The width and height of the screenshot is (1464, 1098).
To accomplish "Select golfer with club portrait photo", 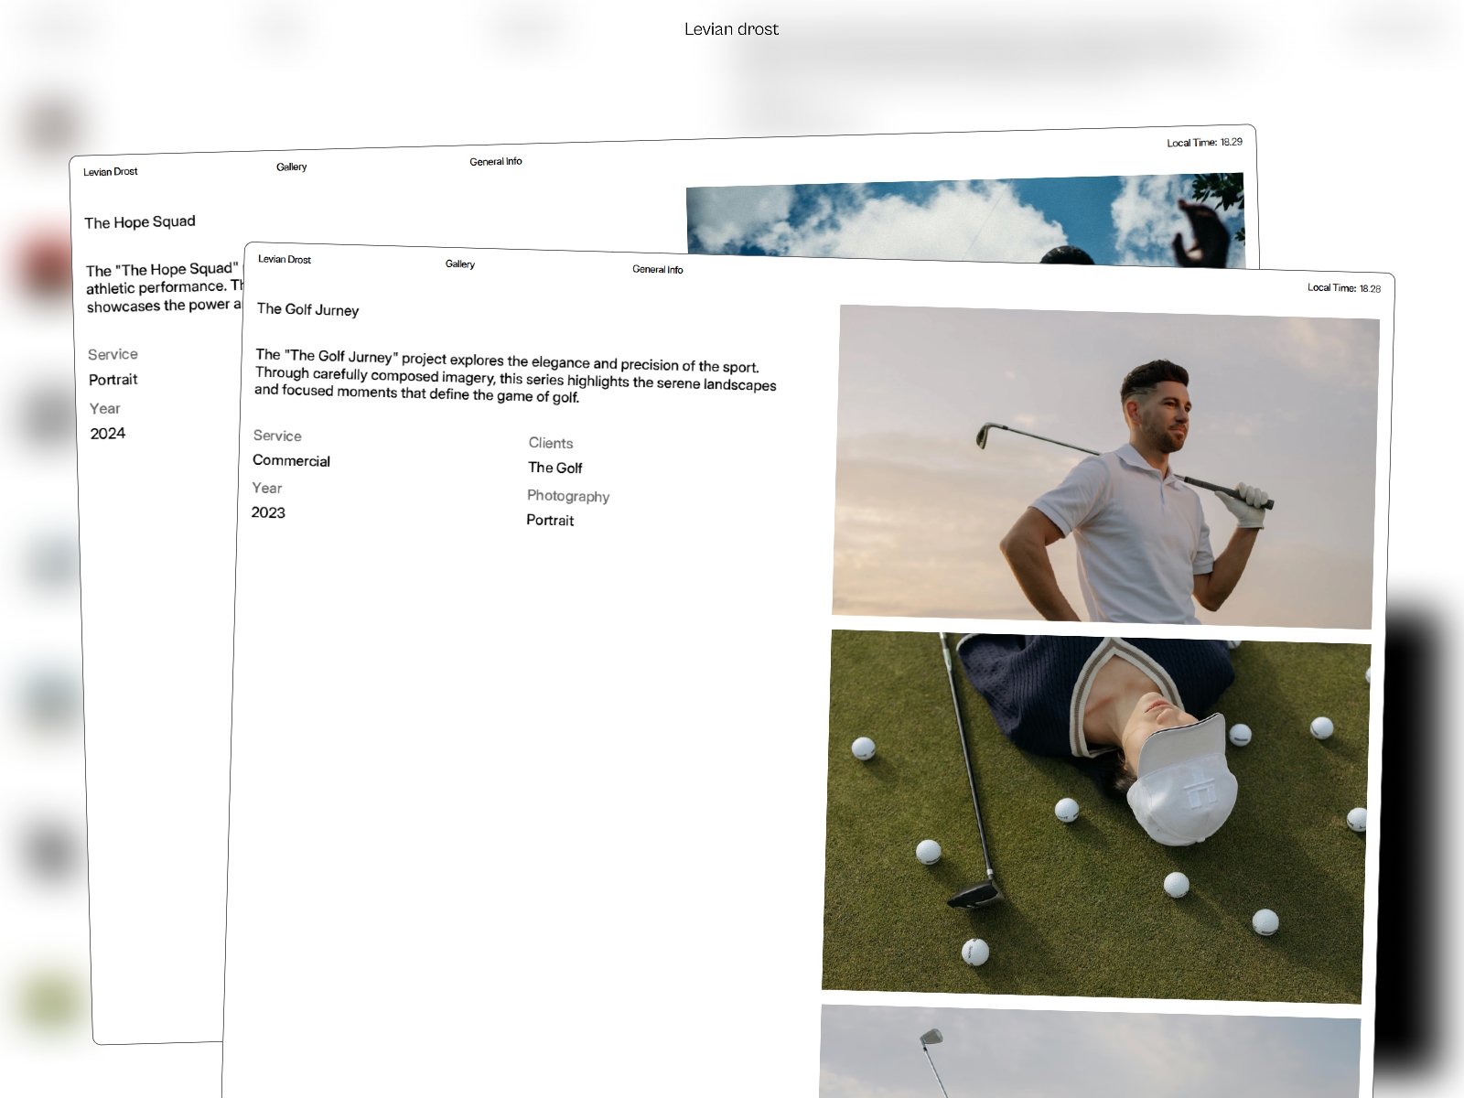I will coord(1105,467).
